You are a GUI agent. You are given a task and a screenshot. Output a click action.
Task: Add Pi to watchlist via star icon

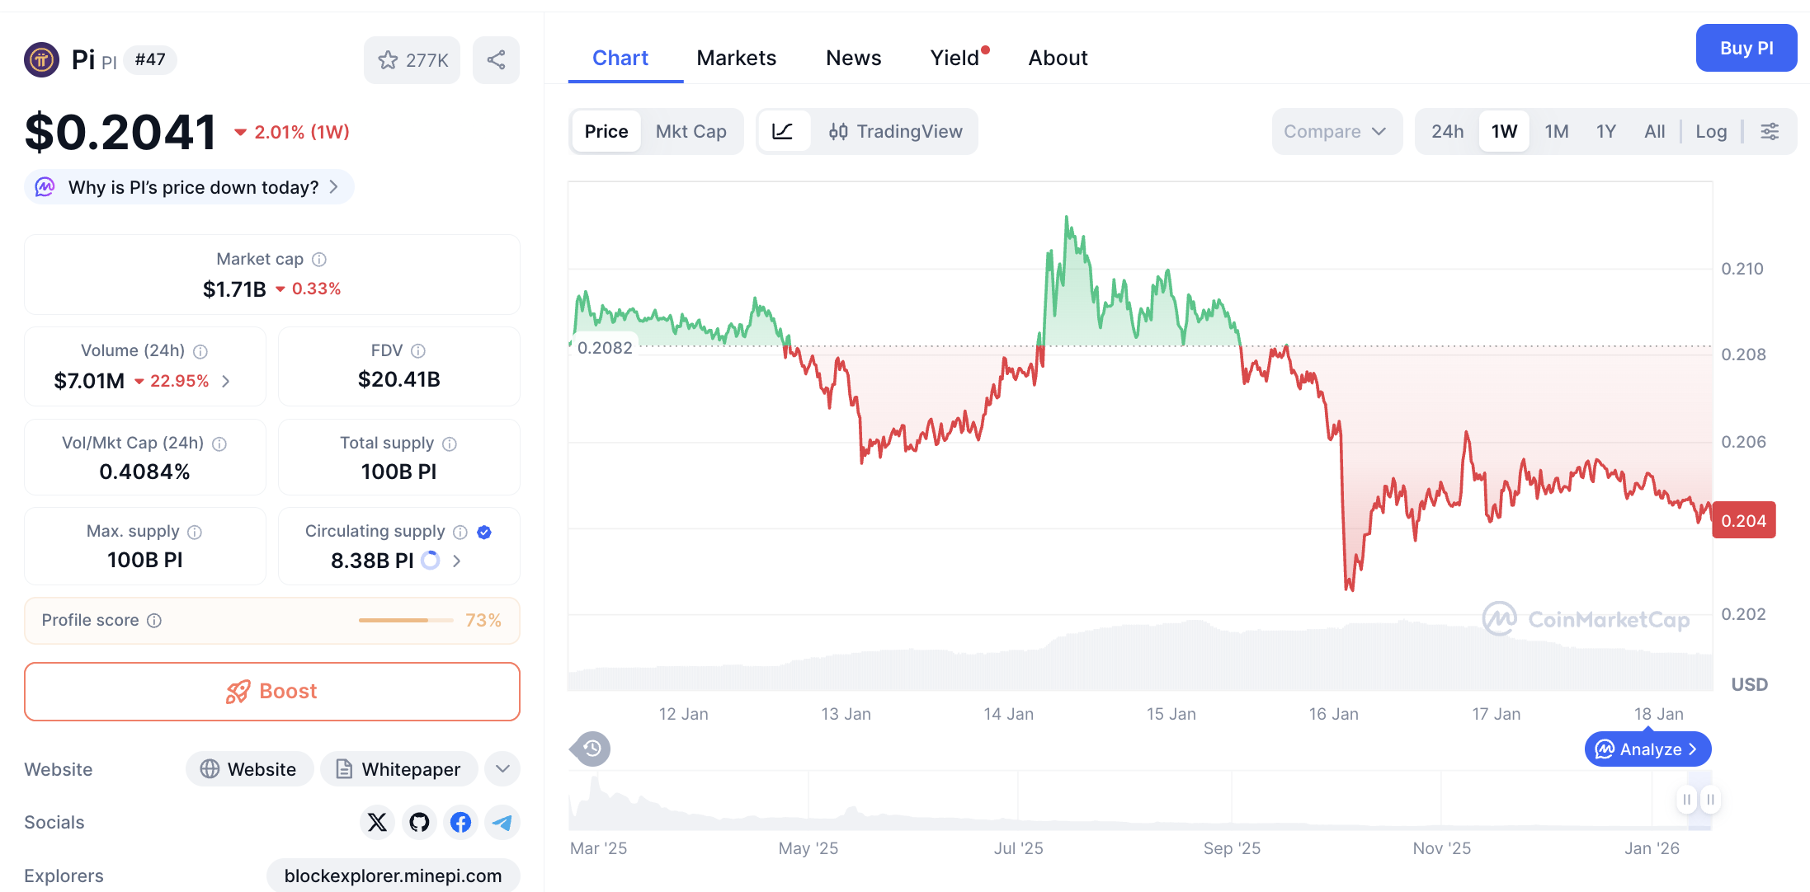(388, 59)
